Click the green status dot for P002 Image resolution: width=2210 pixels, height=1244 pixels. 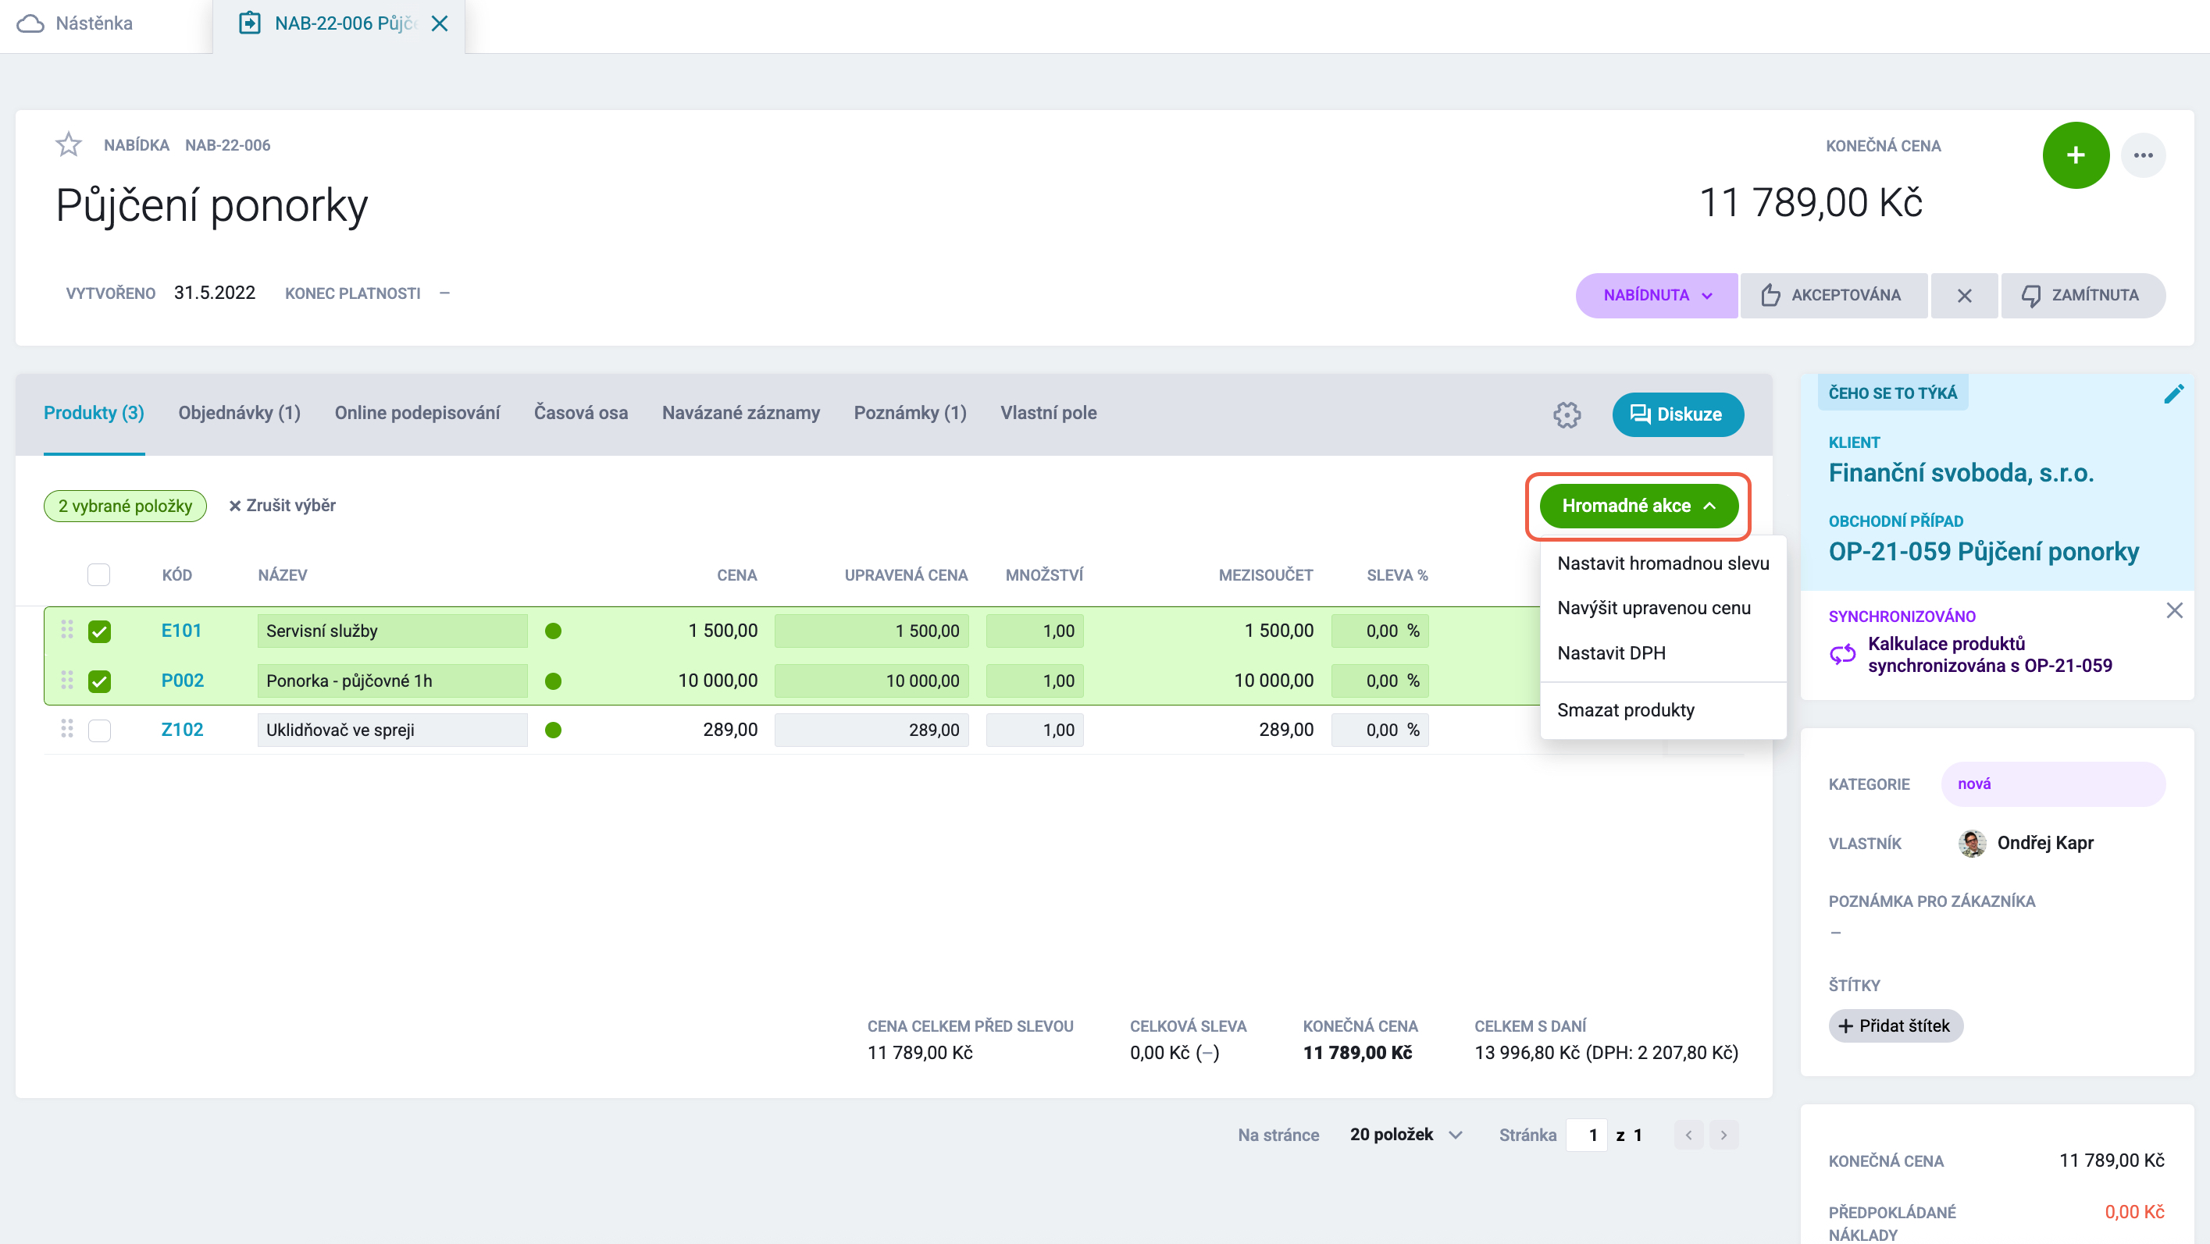[554, 681]
